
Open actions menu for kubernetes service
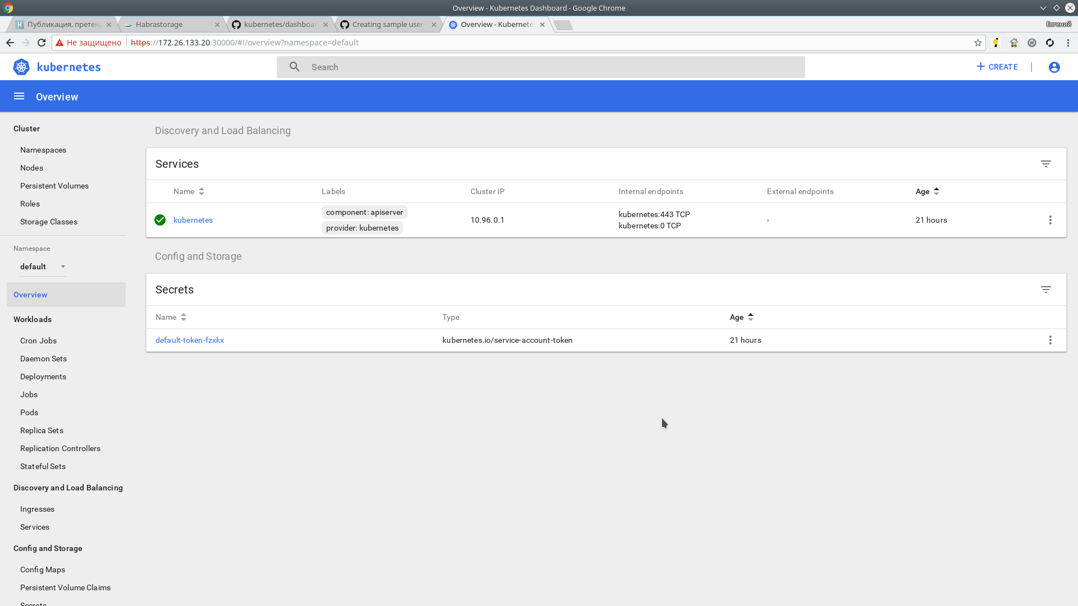click(x=1050, y=220)
